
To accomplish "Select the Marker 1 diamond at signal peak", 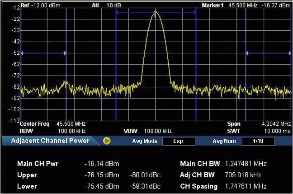I will 155,12.
